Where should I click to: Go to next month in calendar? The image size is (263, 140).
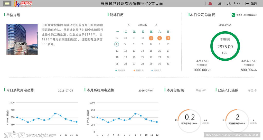156,25
